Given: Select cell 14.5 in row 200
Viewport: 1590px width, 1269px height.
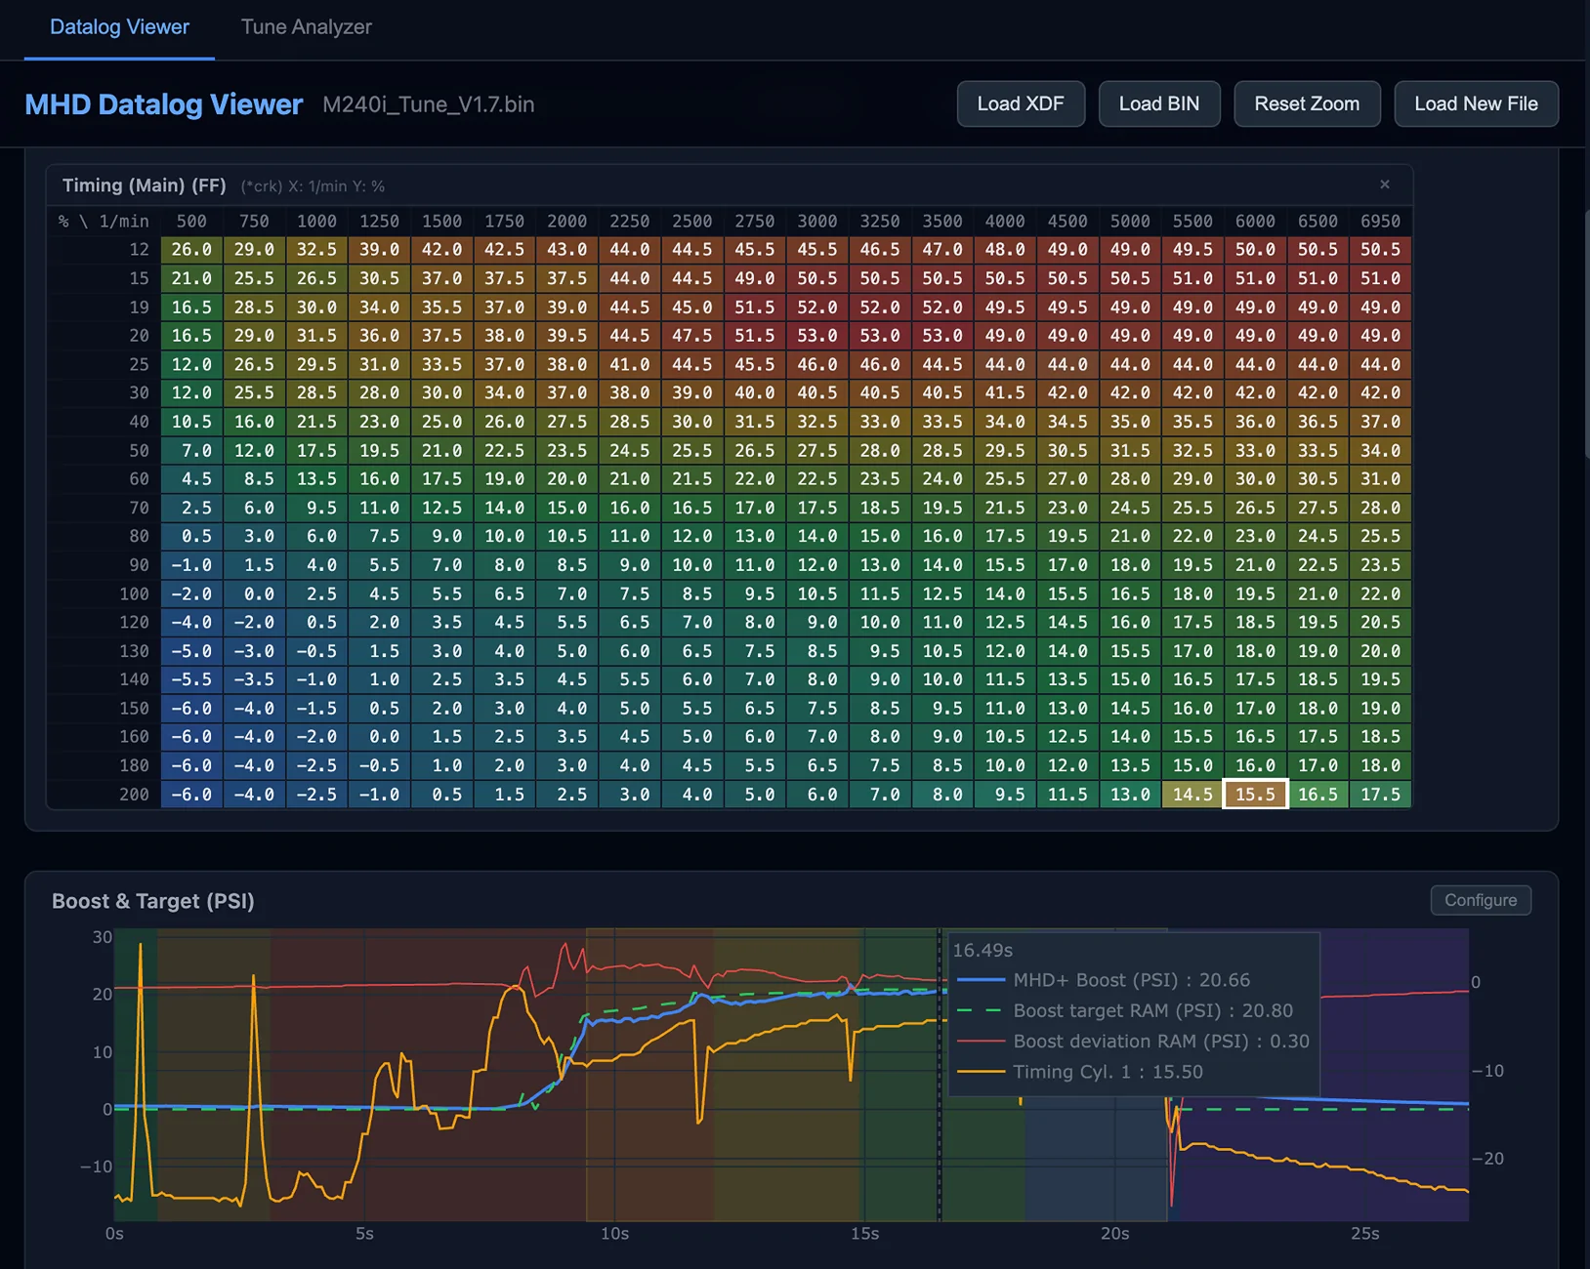Looking at the screenshot, I should coord(1192,794).
